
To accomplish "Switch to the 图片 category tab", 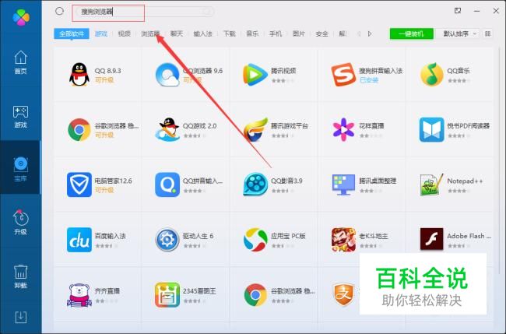I will 299,33.
